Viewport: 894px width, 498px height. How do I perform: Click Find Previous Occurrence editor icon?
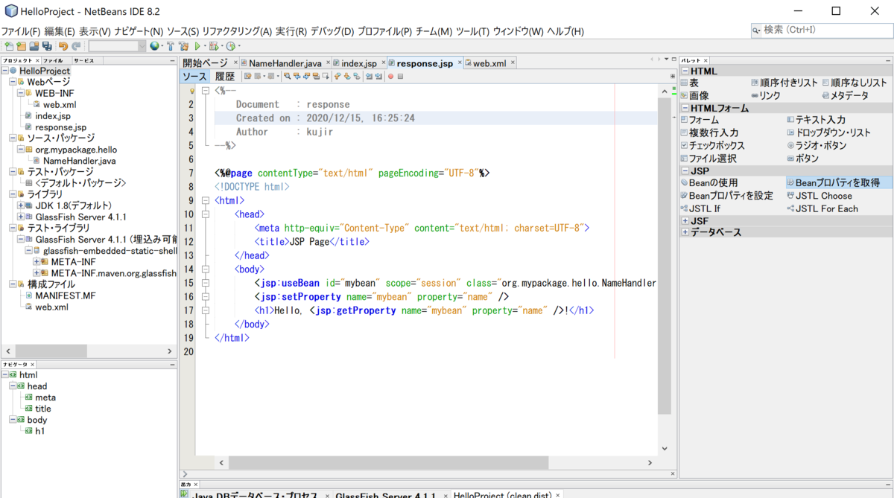coord(297,76)
